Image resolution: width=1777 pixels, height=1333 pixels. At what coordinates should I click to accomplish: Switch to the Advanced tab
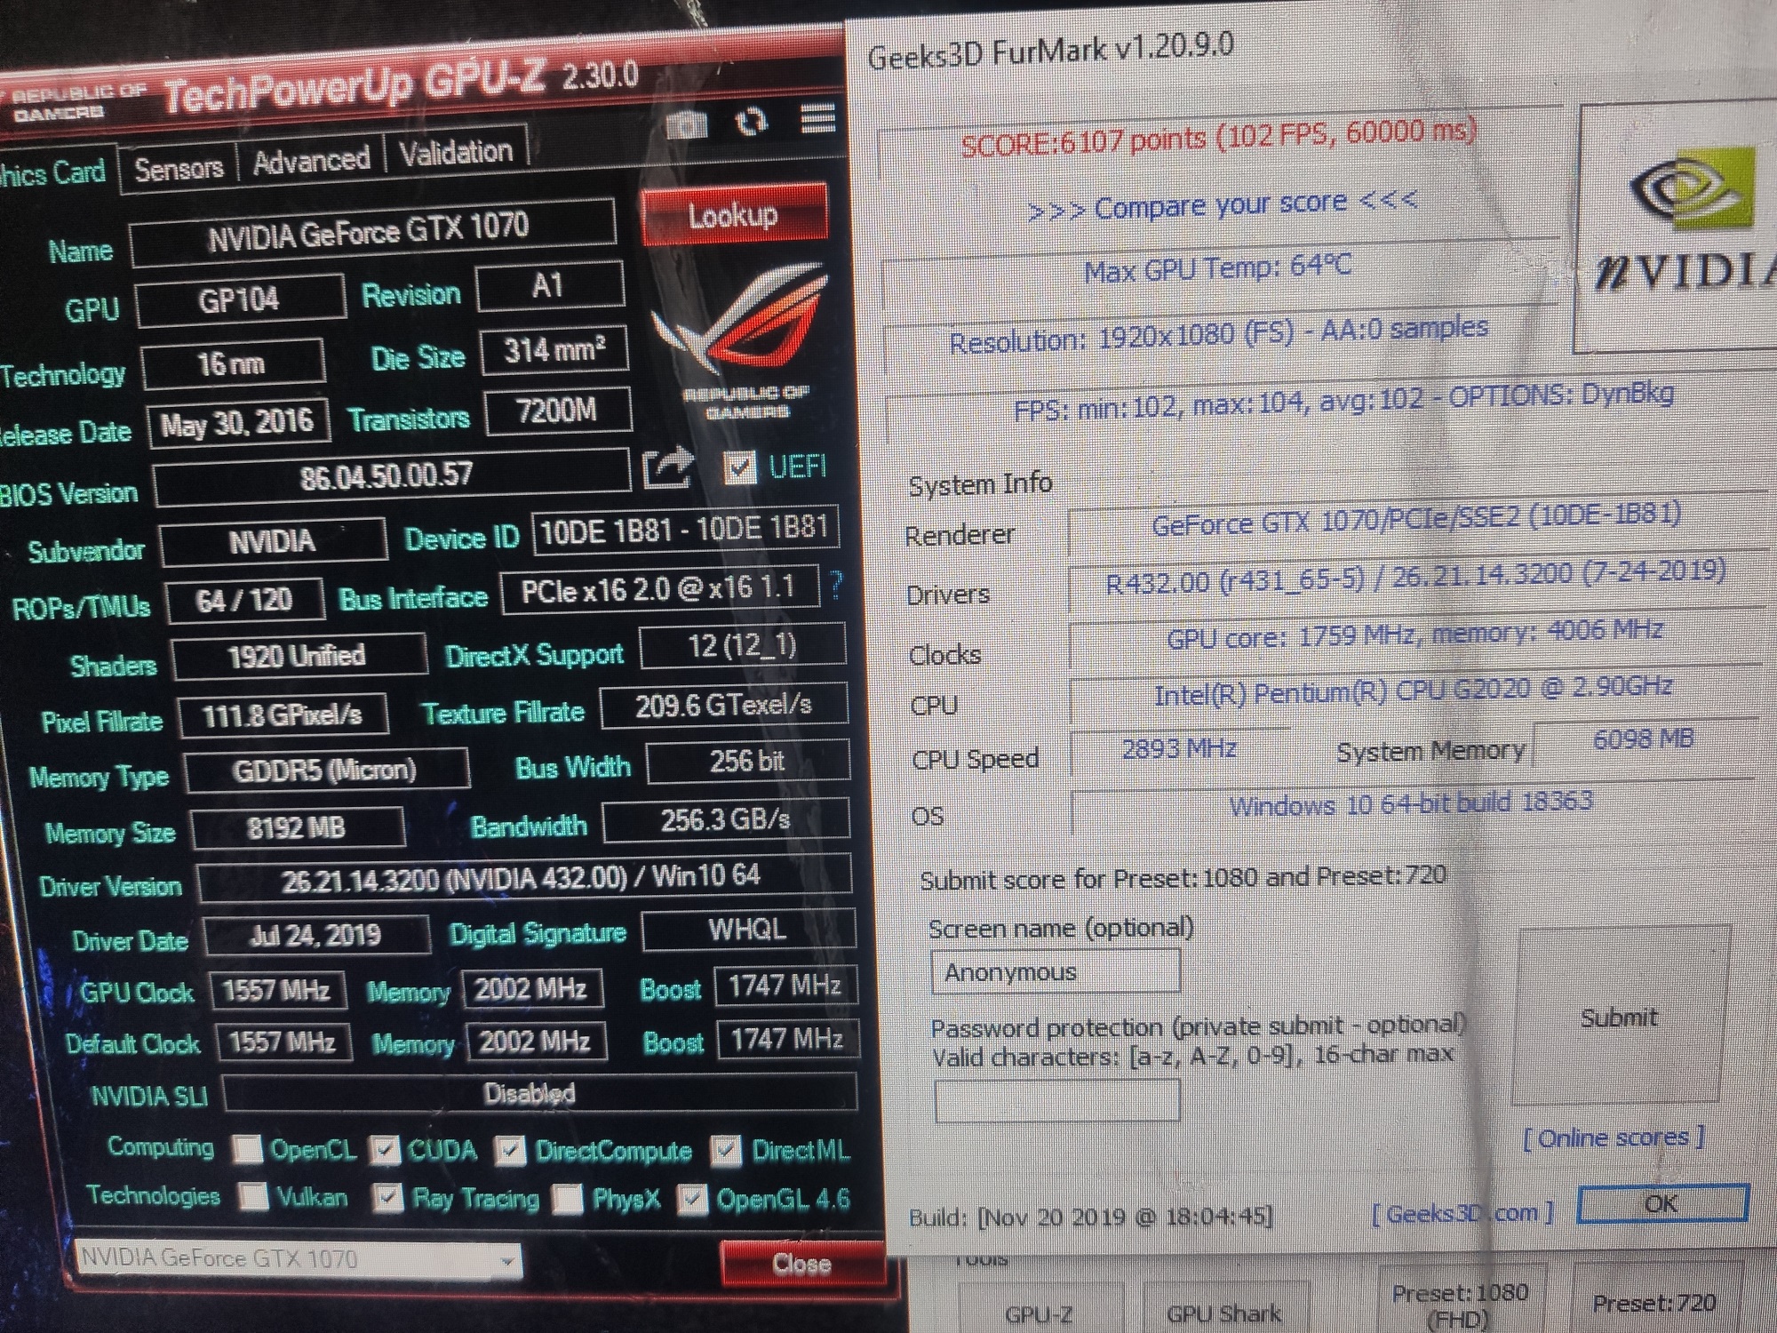[x=311, y=160]
